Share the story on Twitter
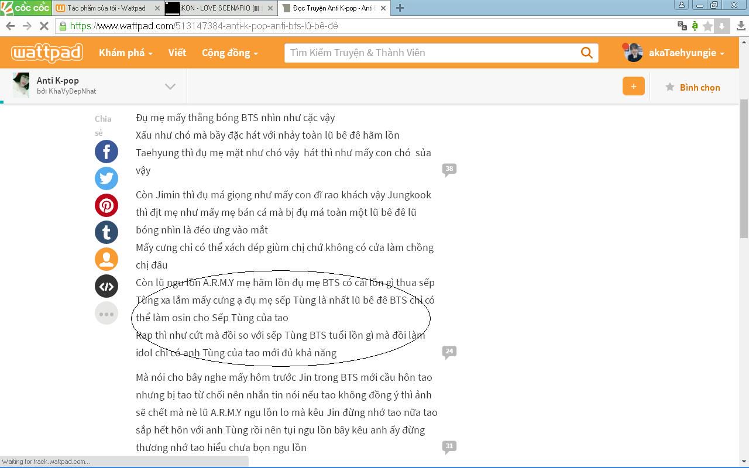The width and height of the screenshot is (749, 468). tap(106, 178)
